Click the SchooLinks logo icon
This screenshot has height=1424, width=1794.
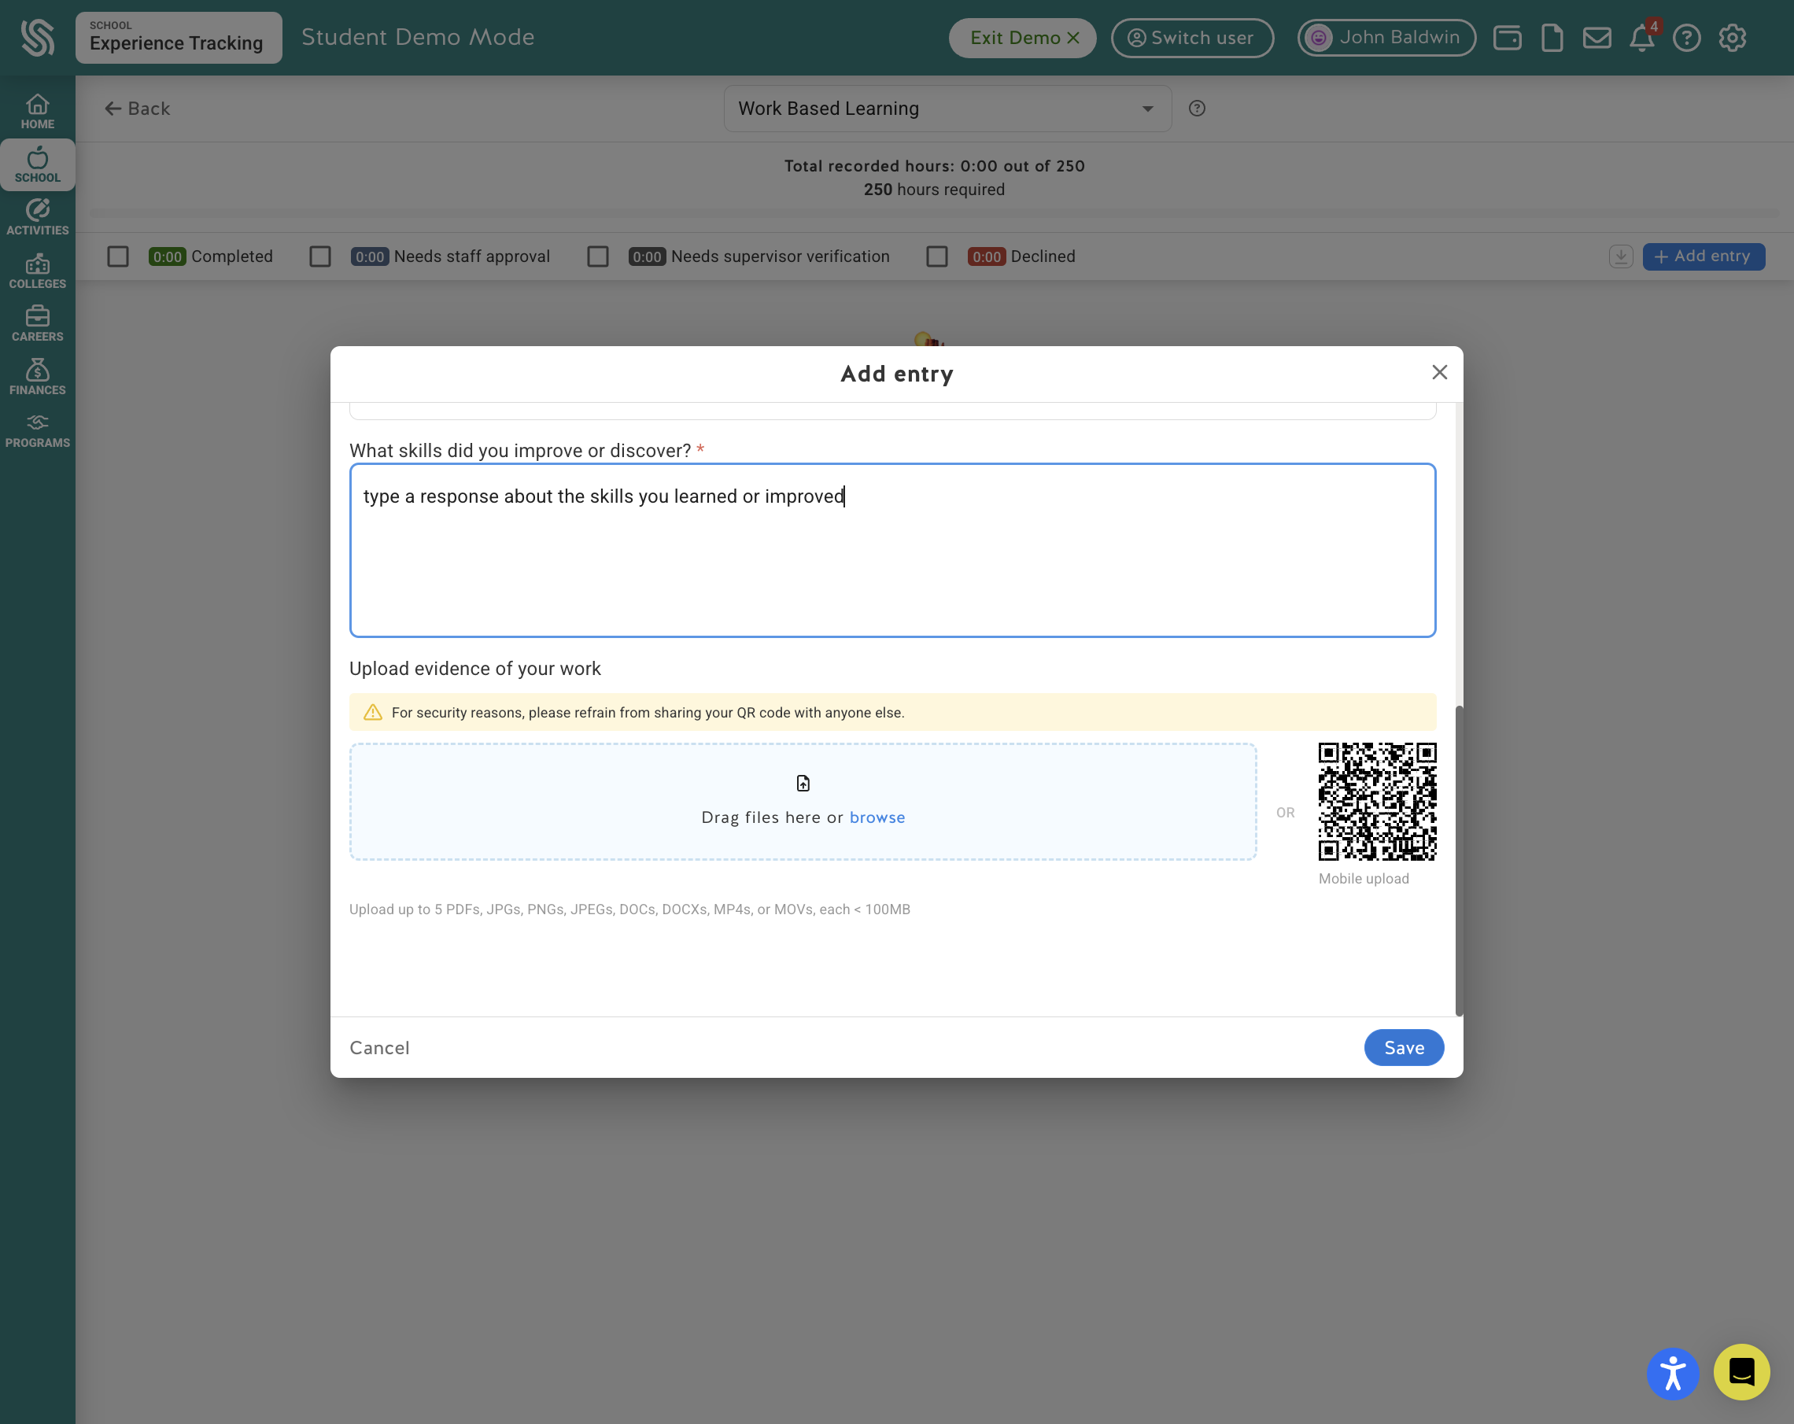tap(38, 38)
